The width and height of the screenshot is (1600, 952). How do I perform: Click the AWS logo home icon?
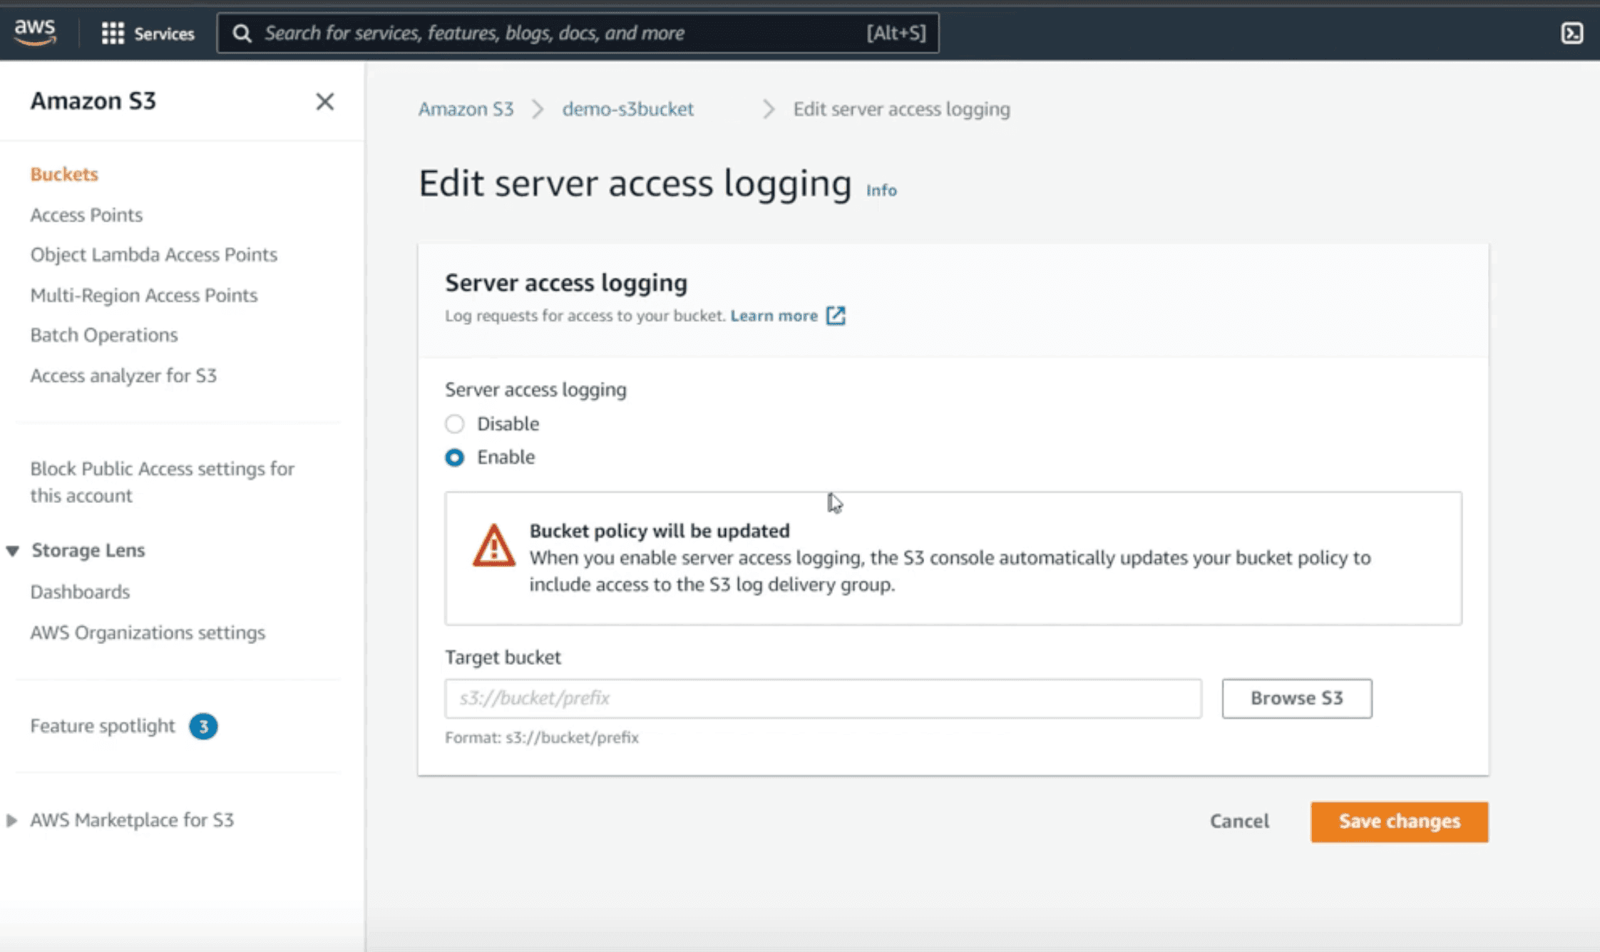pyautogui.click(x=34, y=31)
